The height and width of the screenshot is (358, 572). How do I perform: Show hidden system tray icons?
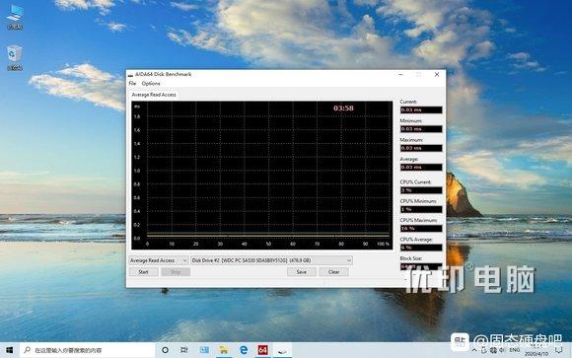click(x=473, y=350)
